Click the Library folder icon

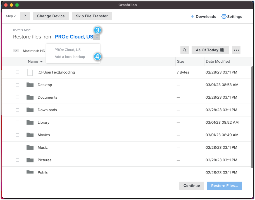tap(30, 122)
